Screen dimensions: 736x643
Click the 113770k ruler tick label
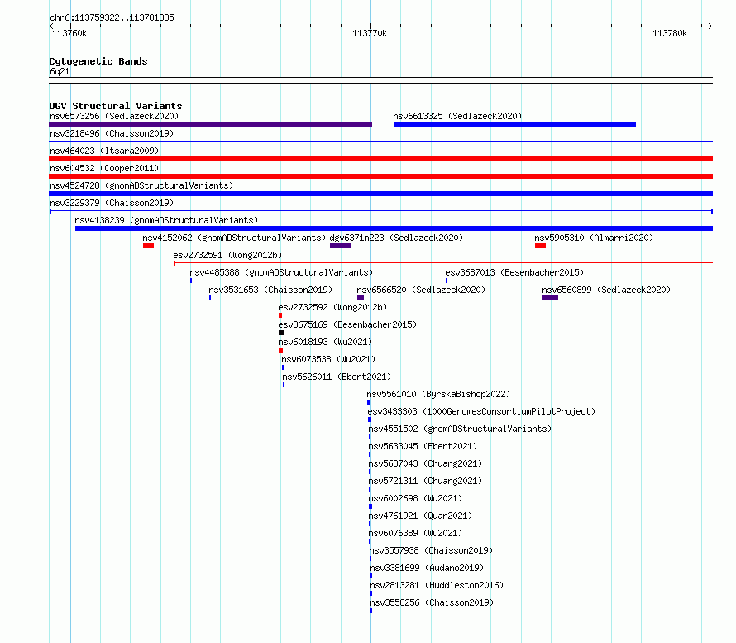[x=370, y=33]
